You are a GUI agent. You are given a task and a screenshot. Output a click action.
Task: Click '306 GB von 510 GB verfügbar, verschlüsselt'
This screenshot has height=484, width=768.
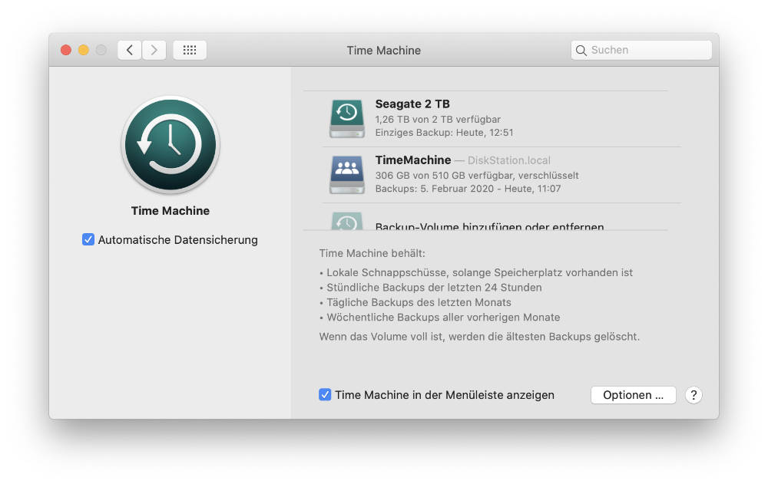coord(477,175)
